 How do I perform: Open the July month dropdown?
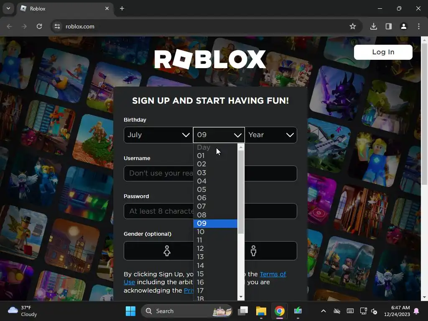158,135
